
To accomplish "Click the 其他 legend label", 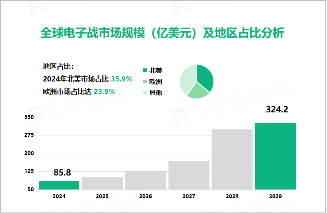I will [156, 93].
